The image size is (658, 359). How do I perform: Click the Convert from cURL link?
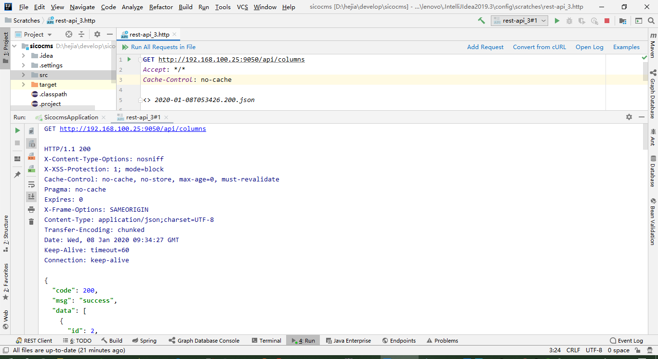(x=540, y=47)
